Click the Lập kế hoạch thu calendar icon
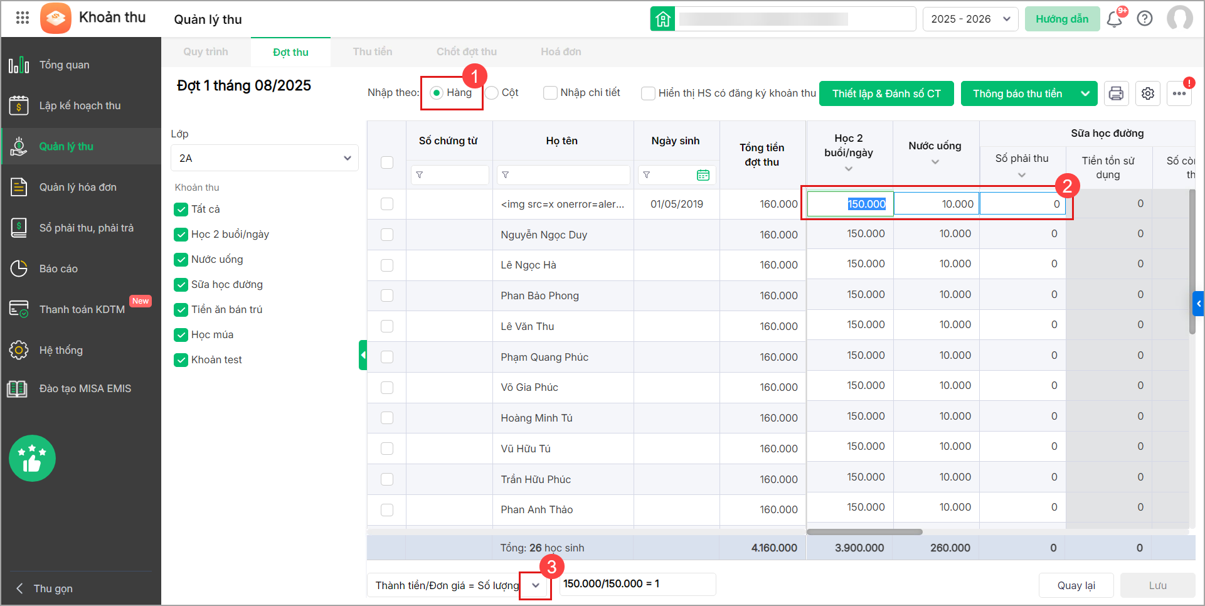1205x606 pixels. click(19, 105)
